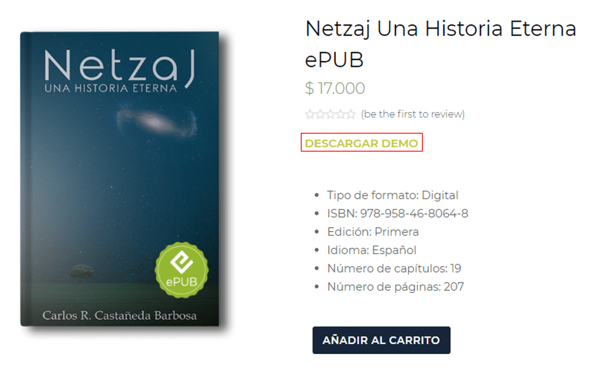Click the 'Número de páginas: 207' item
The image size is (602, 370).
click(x=396, y=287)
